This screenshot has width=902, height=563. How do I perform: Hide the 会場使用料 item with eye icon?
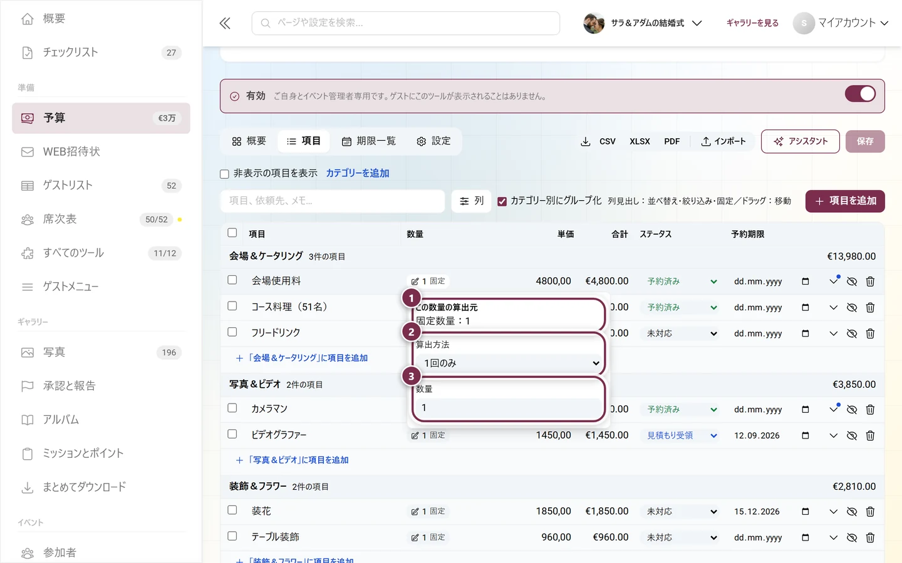click(x=852, y=281)
